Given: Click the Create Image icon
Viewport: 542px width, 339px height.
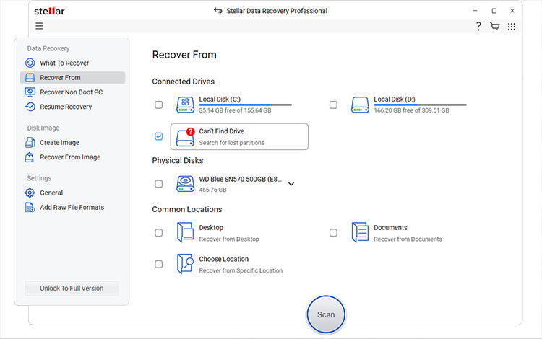Looking at the screenshot, I should click(30, 142).
